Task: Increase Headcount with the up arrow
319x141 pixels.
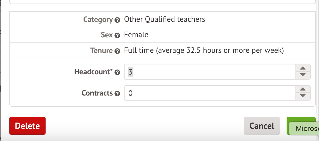Action: [x=303, y=68]
